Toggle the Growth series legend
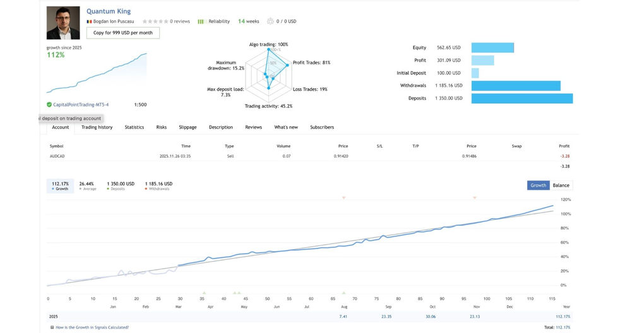Screen dimensions: 618x333 (60, 186)
